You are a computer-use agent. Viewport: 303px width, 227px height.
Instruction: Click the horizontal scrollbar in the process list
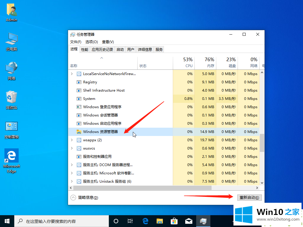[142, 188]
